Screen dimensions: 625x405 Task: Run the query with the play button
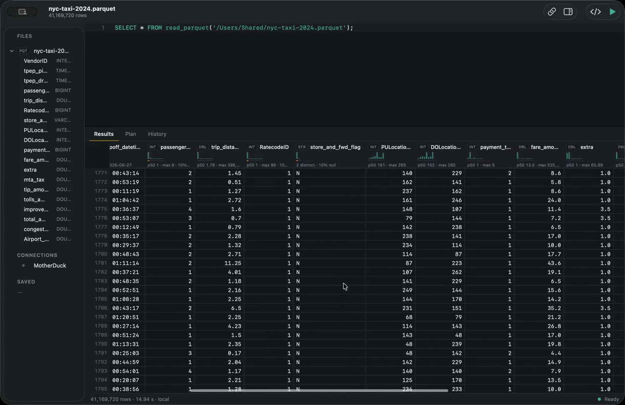click(612, 12)
